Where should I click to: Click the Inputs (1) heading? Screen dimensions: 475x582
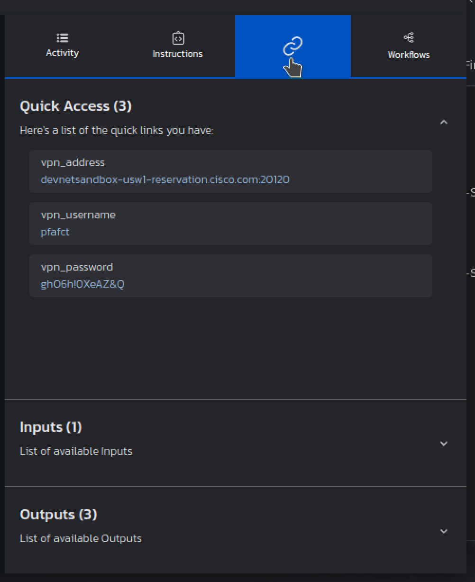pyautogui.click(x=51, y=427)
